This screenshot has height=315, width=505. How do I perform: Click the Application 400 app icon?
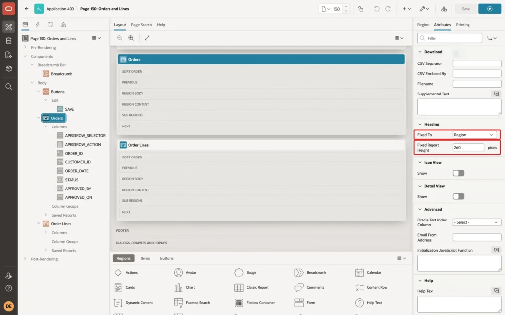click(x=39, y=9)
